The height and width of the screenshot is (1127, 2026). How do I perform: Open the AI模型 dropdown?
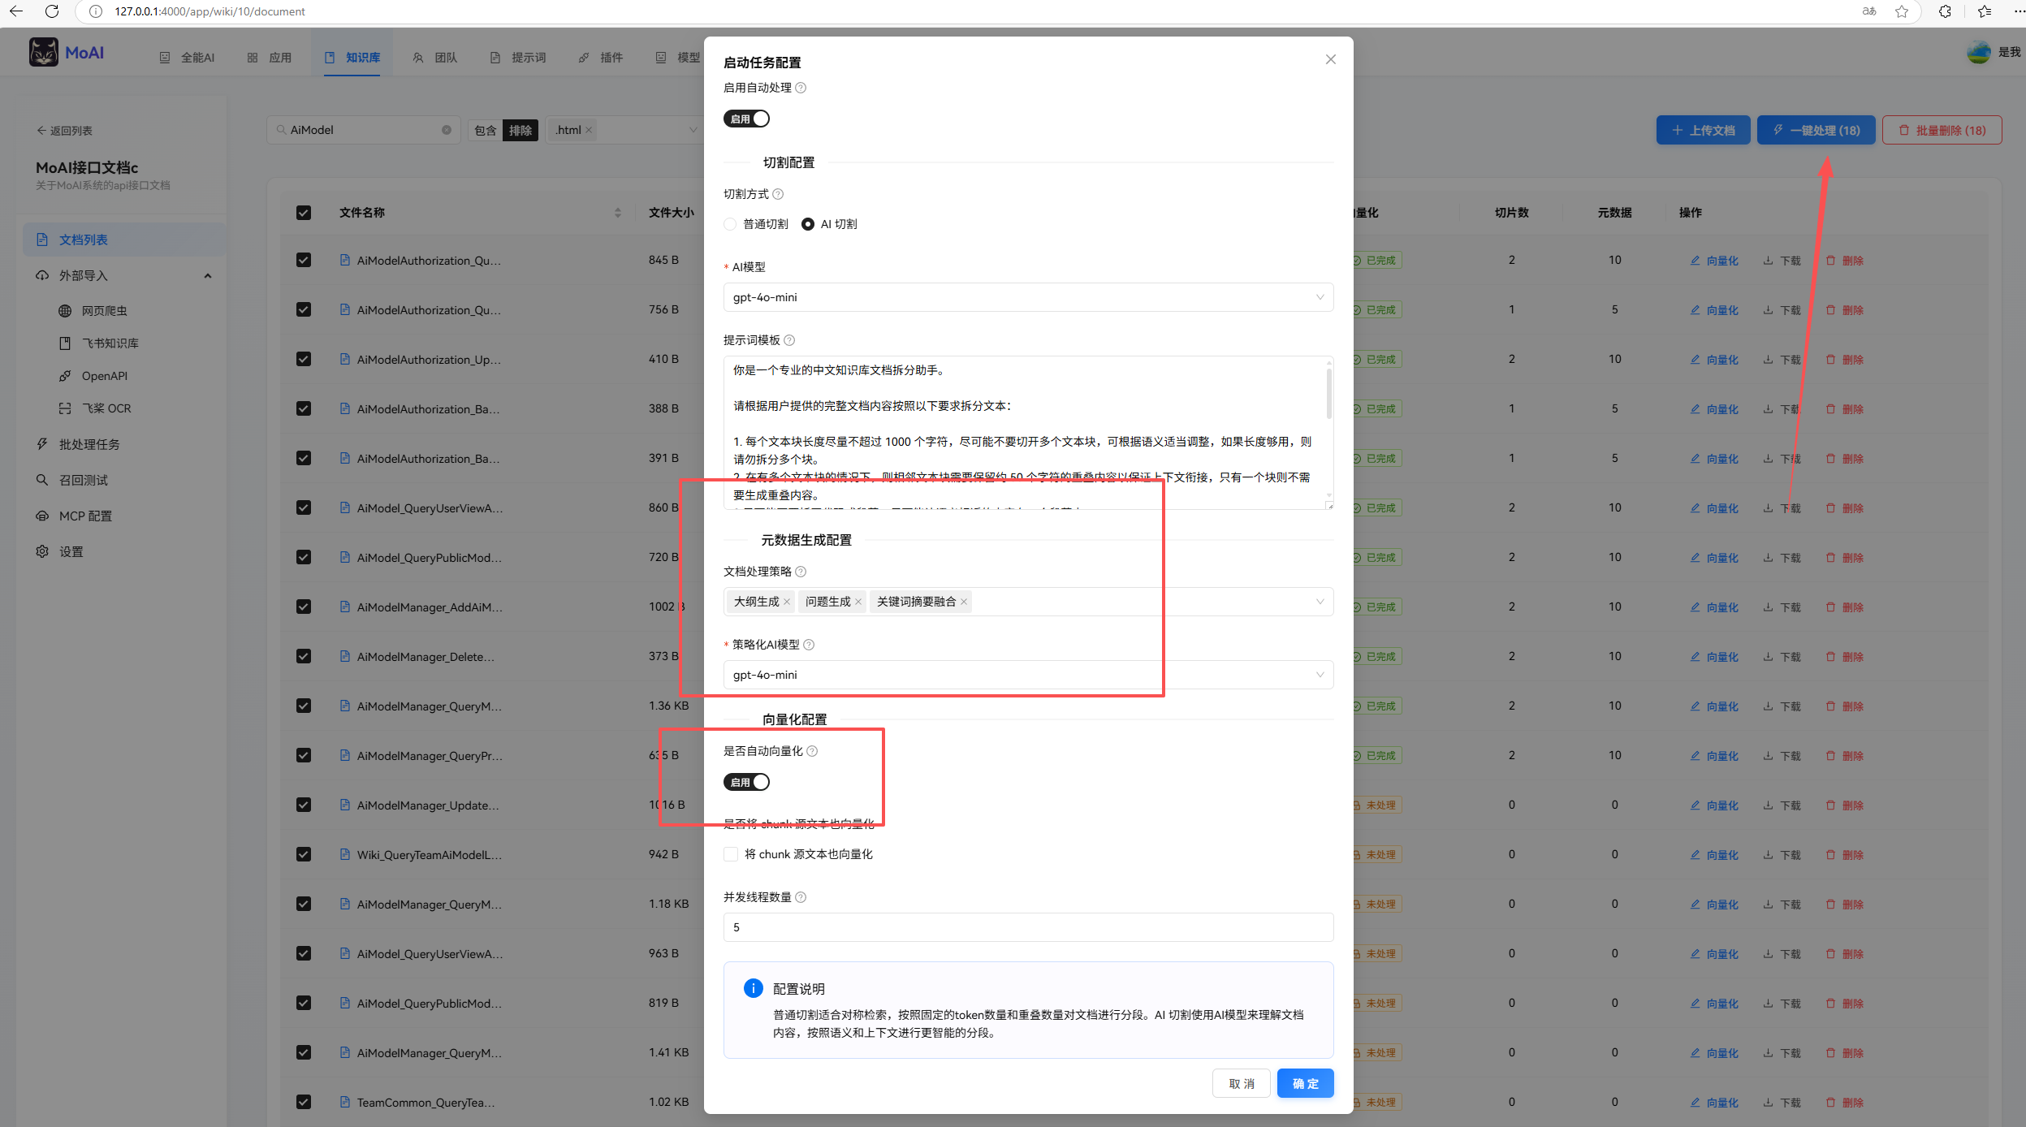[1027, 297]
